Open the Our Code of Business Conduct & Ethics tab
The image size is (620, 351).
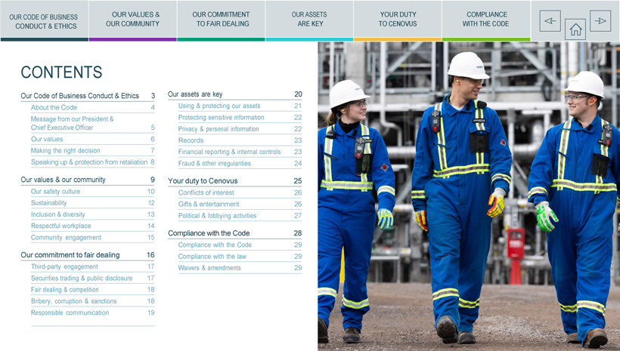44,21
